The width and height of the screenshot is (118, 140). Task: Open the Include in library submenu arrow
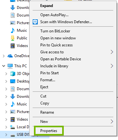[x=112, y=66]
